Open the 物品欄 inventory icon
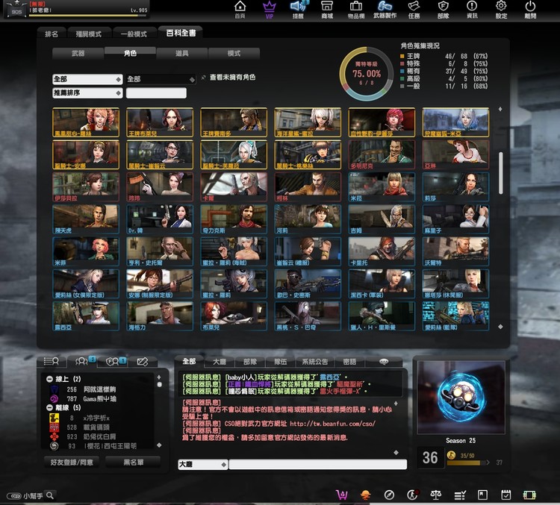 [356, 9]
